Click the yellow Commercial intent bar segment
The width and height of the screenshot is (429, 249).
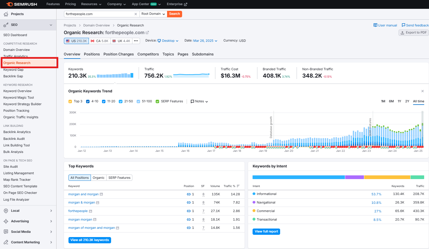click(387, 177)
